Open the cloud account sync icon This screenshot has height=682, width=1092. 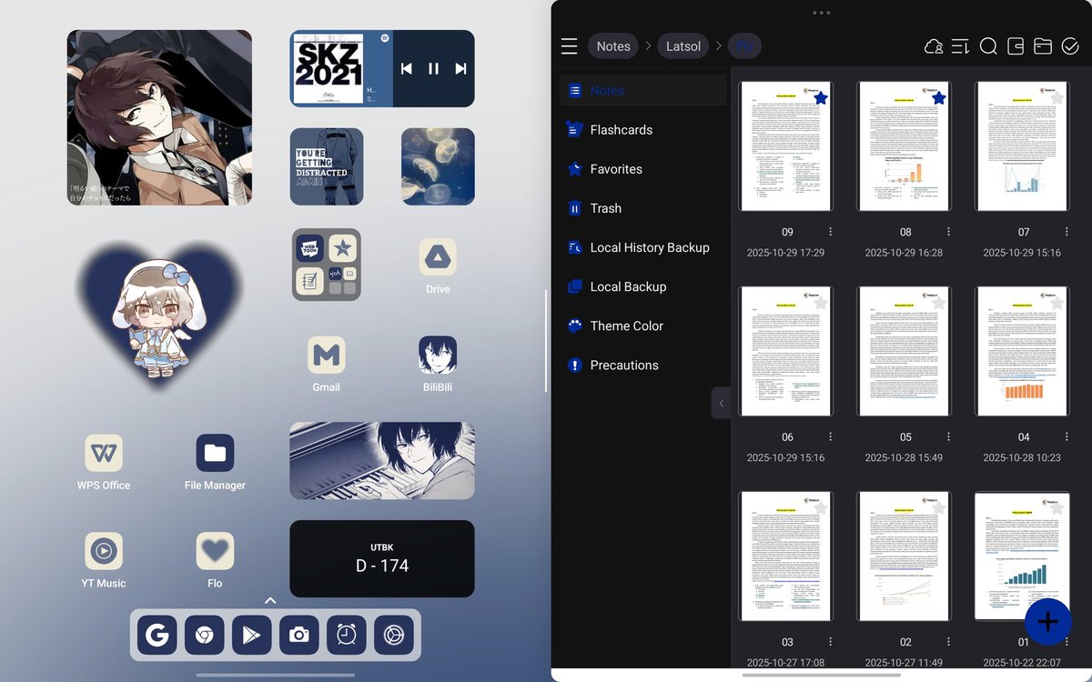(934, 46)
